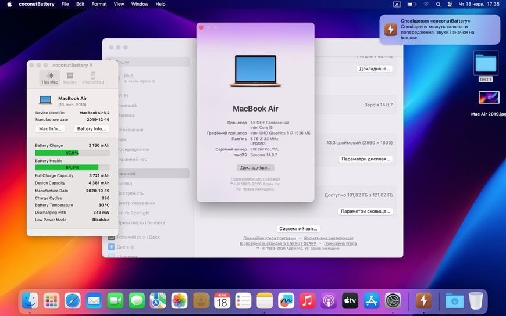Image resolution: width=506 pixels, height=316 pixels.
Task: Click the coconutBattery notification banner
Action: (440, 30)
